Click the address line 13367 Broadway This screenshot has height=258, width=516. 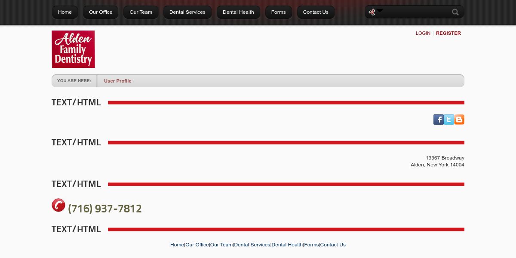click(x=445, y=158)
